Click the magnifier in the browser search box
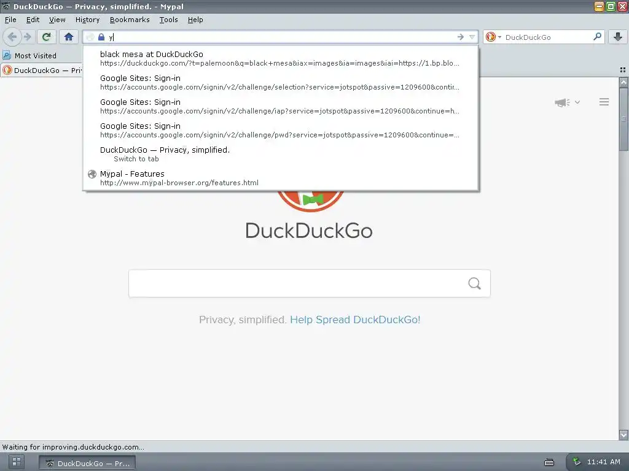629x471 pixels. tap(597, 37)
